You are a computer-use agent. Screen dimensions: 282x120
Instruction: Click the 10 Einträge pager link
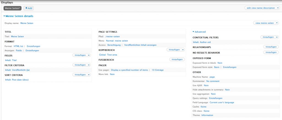(158, 70)
